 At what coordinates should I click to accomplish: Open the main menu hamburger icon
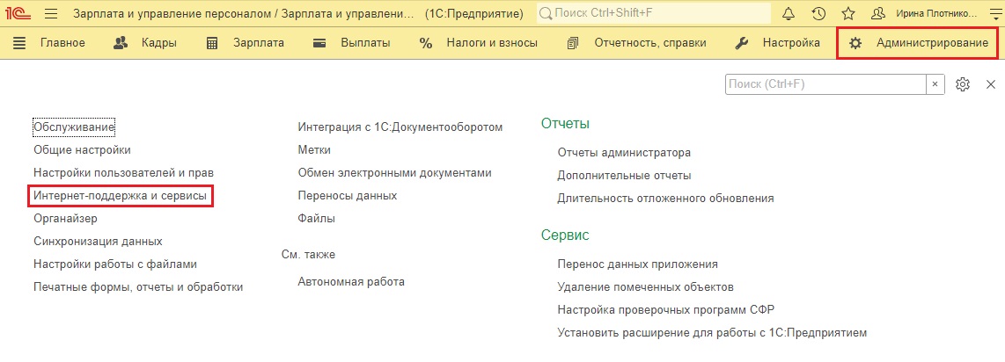tap(52, 13)
